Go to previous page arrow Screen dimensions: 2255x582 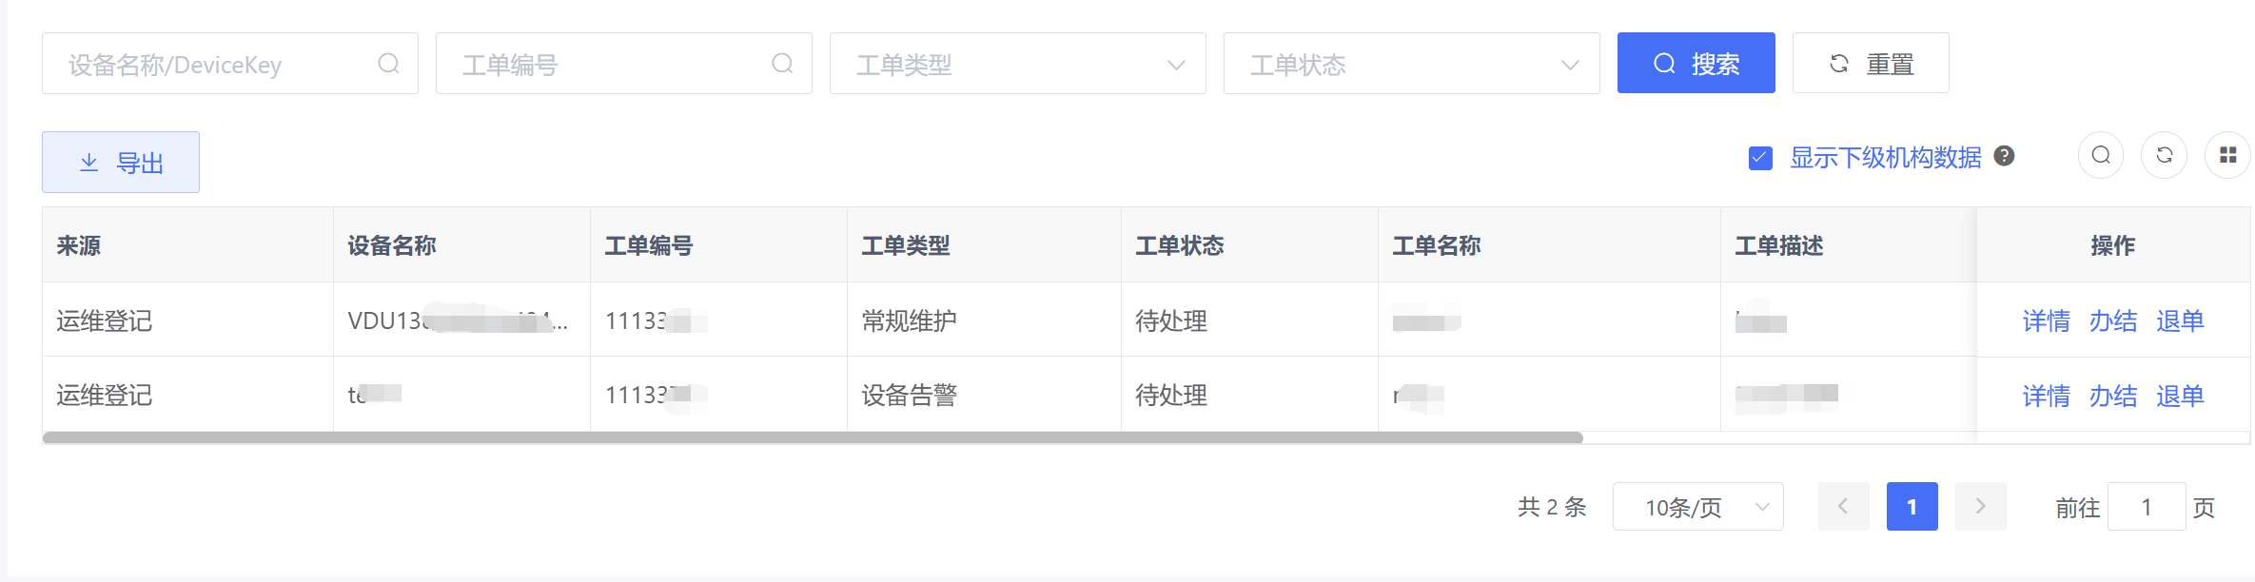click(x=1843, y=506)
